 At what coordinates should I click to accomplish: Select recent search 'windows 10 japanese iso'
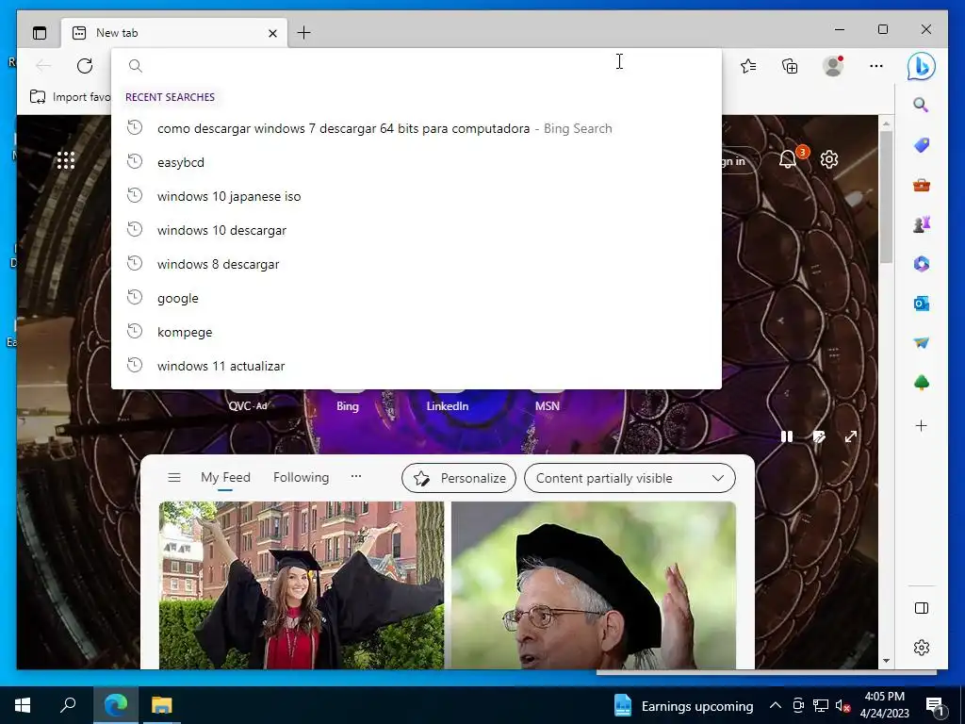[416, 196]
